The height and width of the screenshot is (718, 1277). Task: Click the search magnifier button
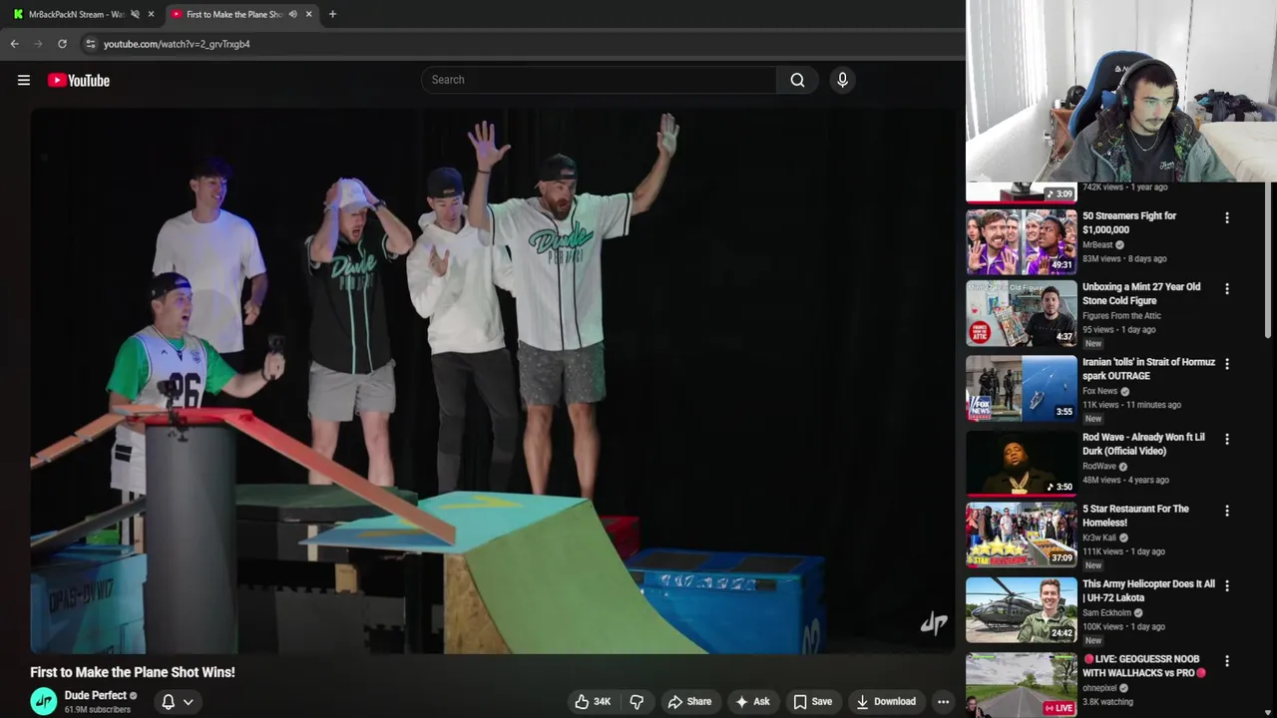797,80
